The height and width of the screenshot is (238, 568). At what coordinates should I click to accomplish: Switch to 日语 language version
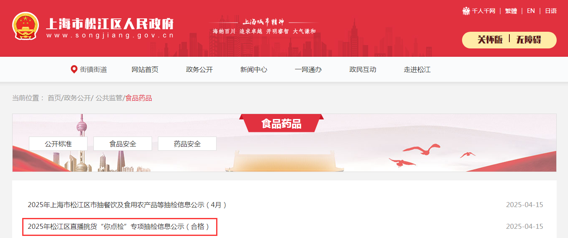tap(551, 11)
